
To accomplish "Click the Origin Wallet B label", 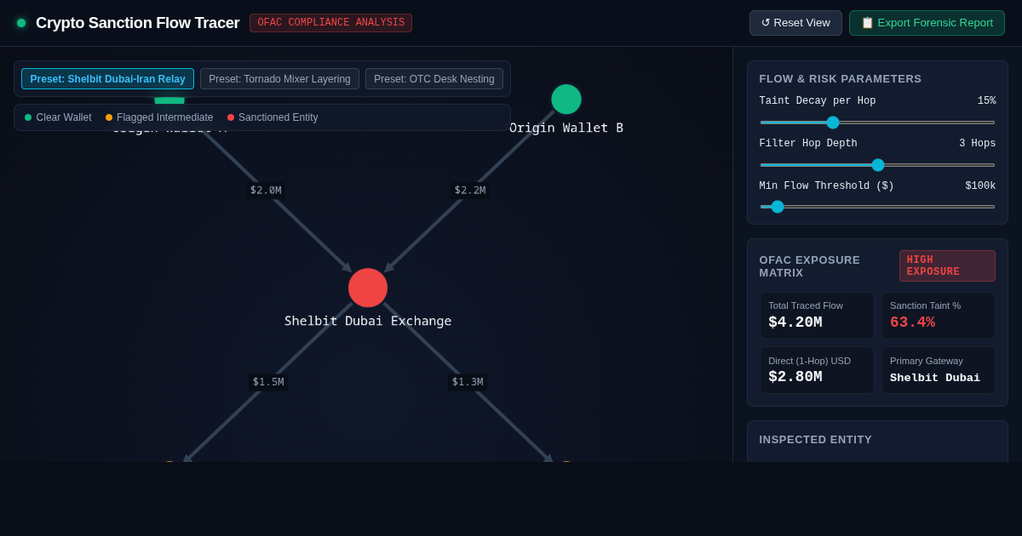I will (566, 128).
